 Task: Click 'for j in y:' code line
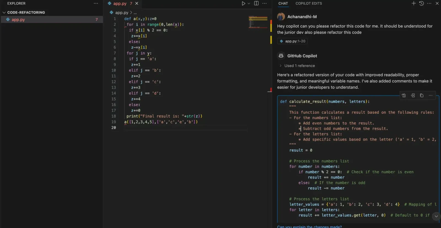(139, 53)
